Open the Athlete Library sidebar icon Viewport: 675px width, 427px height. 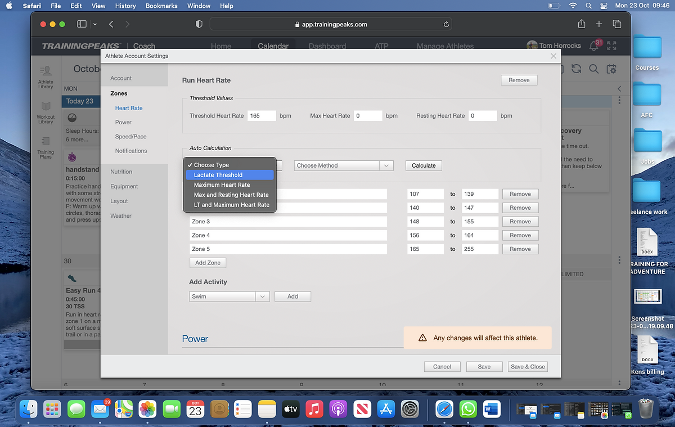(46, 71)
